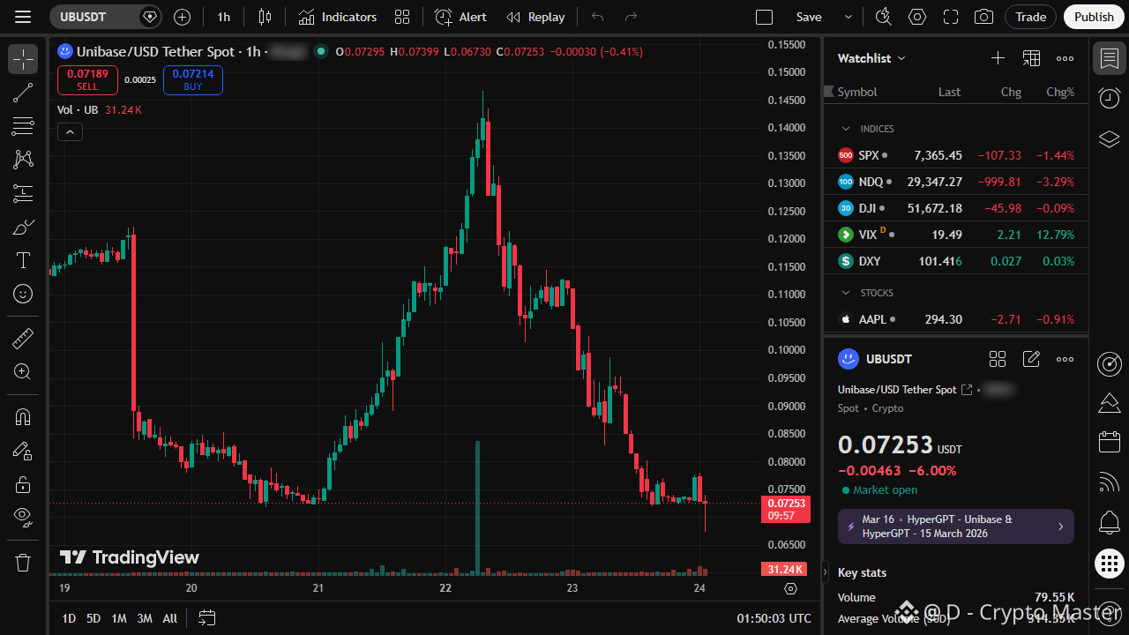Select the text annotation tool

tap(23, 260)
